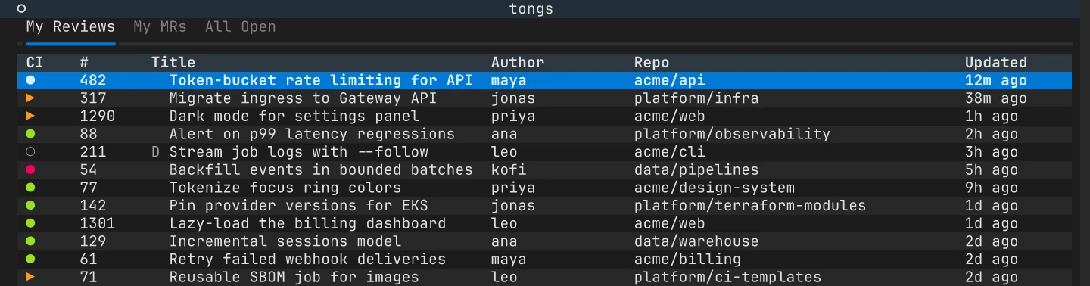Screen dimensions: 1090x286
Task: Click orange running CI arrow for MR 317
Action: (x=30, y=98)
